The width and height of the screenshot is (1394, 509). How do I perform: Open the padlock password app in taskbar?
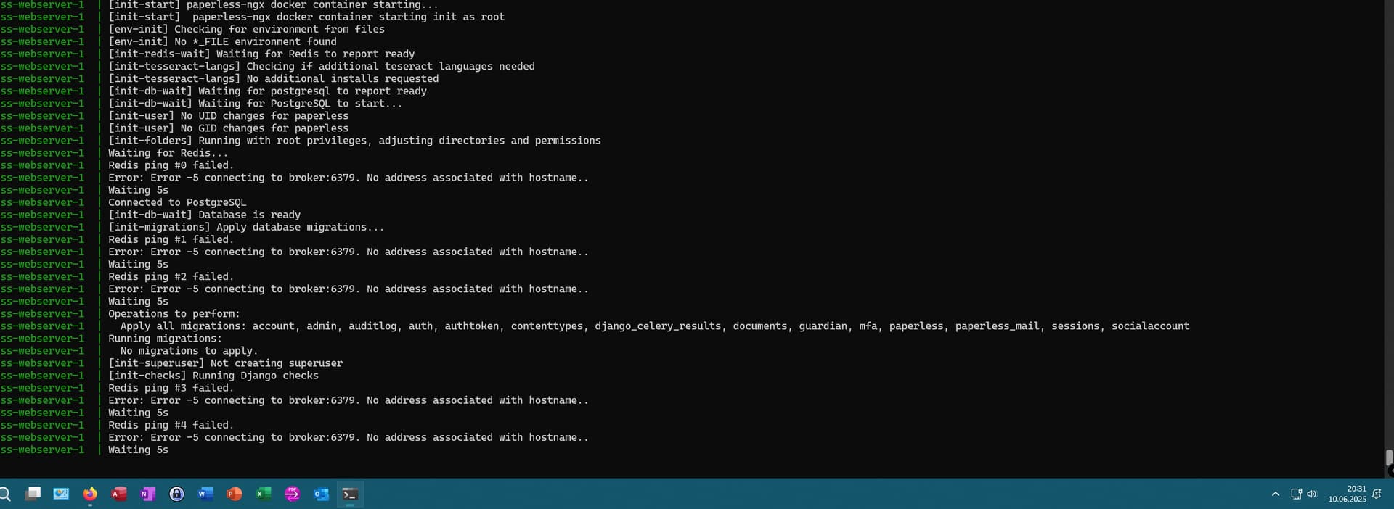click(176, 494)
